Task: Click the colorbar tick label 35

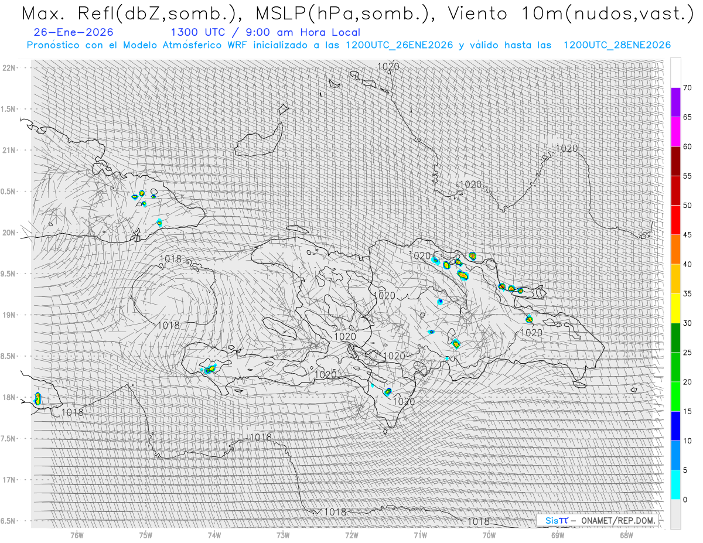Action: click(688, 293)
